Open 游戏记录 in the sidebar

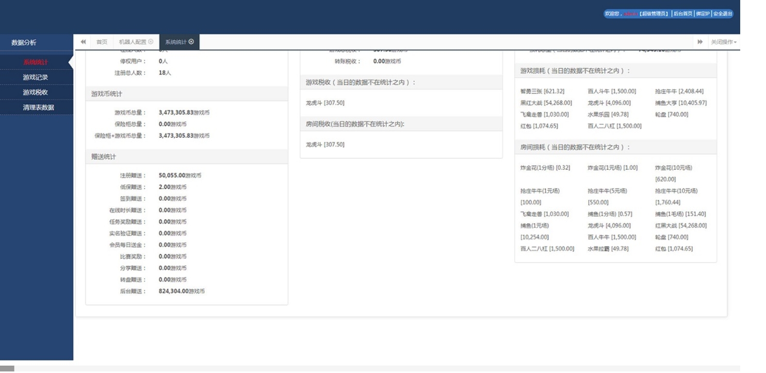coord(36,77)
